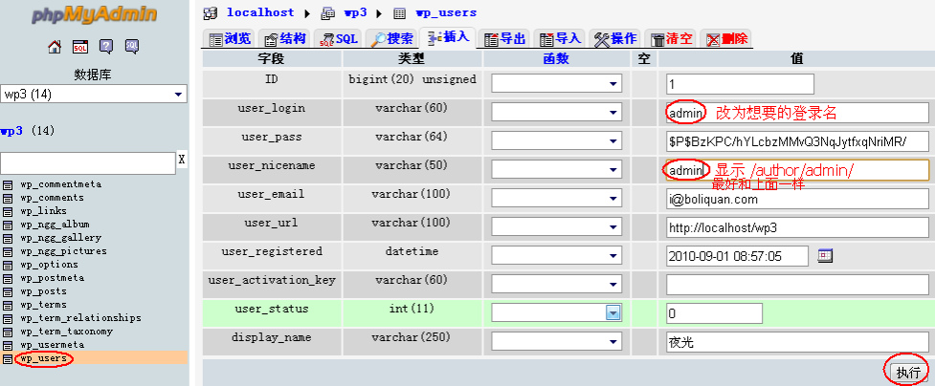Open the 搜索 (Search) tab
The width and height of the screenshot is (935, 386).
coord(391,39)
